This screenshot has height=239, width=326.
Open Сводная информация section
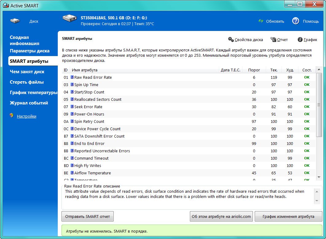click(x=24, y=40)
